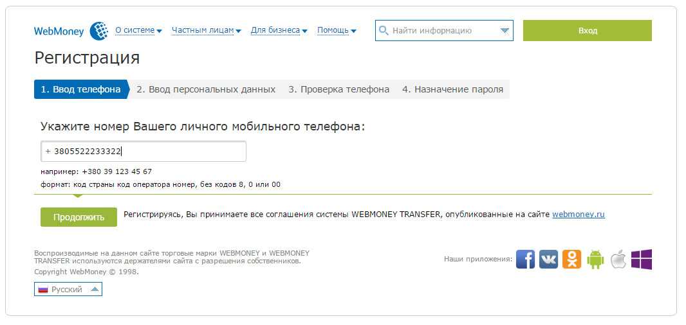The width and height of the screenshot is (686, 325).
Task: Click the Регистрируясь, Вы принимаете agreement text
Action: [337, 215]
